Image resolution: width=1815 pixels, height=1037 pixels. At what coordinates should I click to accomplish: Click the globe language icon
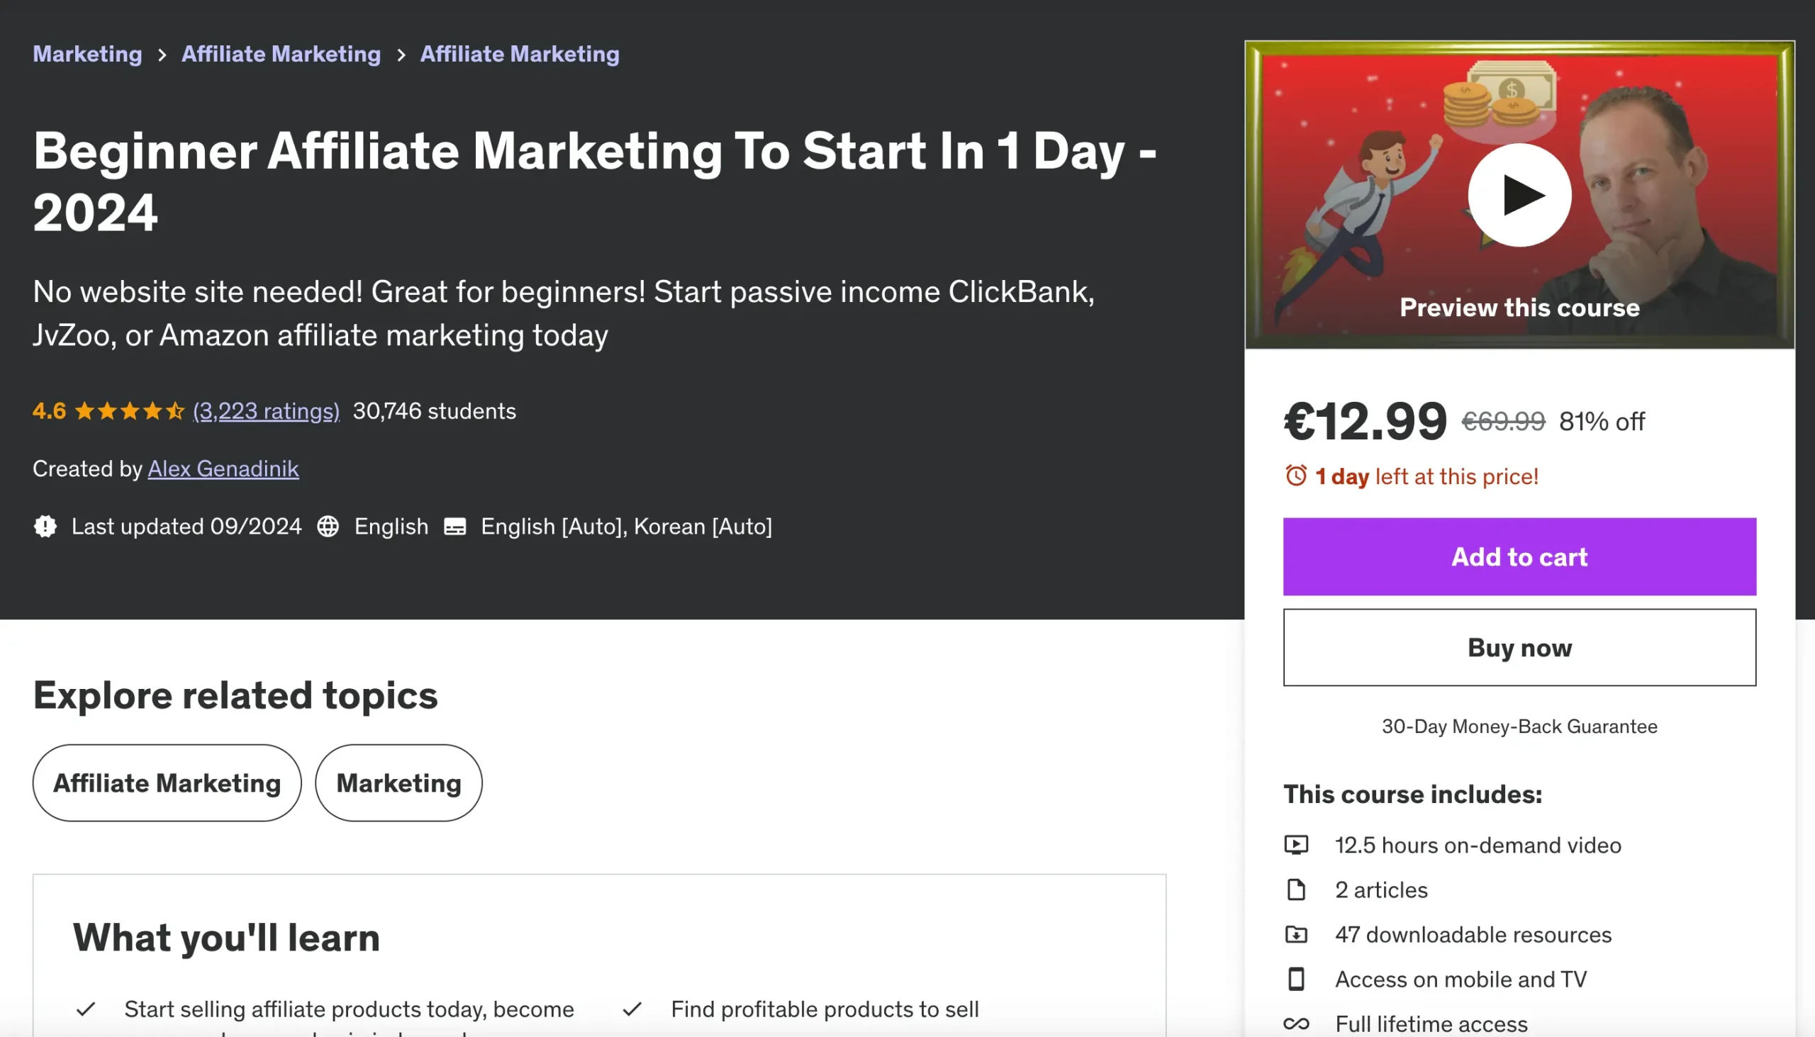[328, 527]
